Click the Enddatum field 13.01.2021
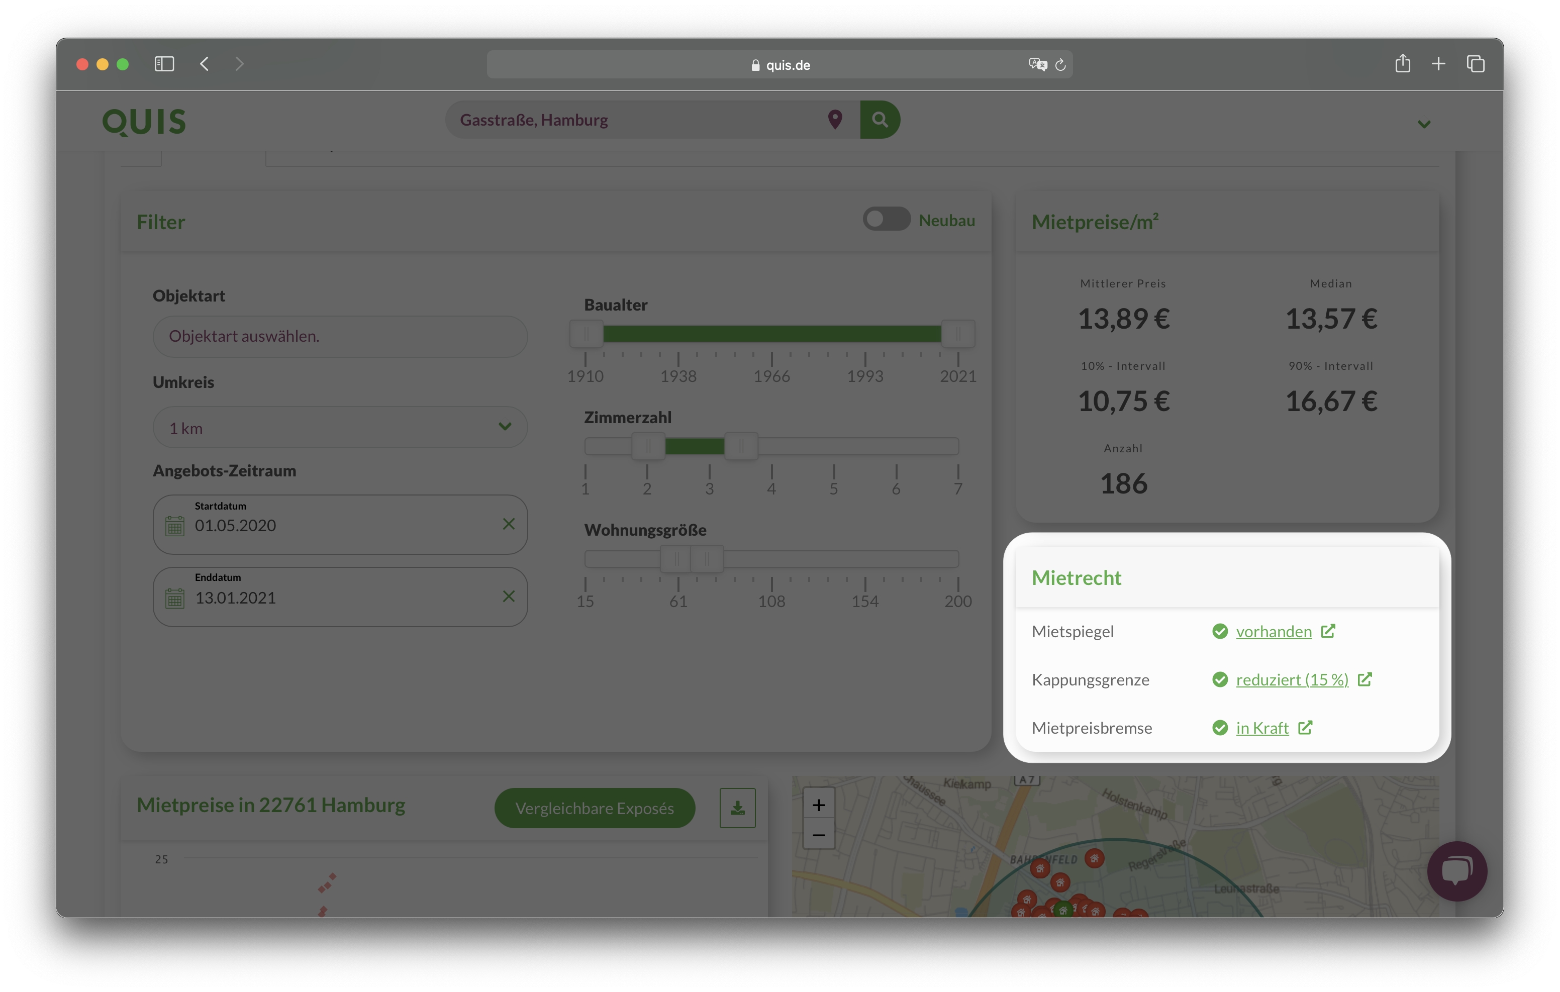The width and height of the screenshot is (1560, 992). click(340, 597)
